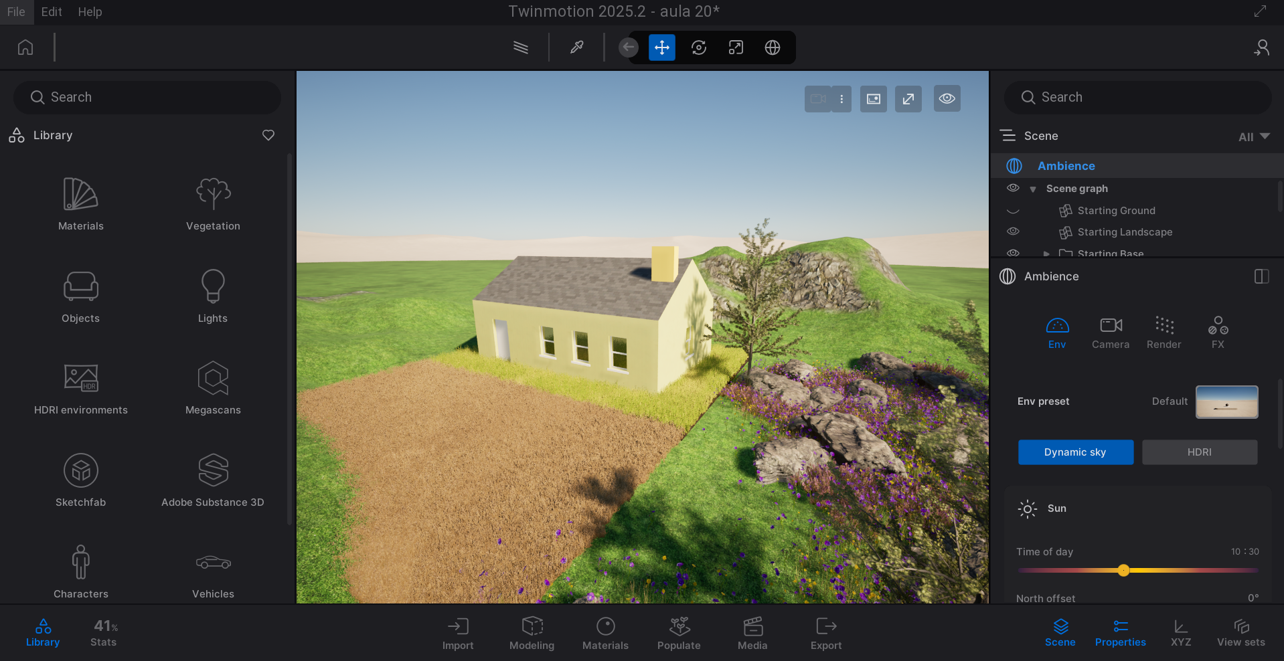Hide the Starting Landscape item

(1013, 231)
